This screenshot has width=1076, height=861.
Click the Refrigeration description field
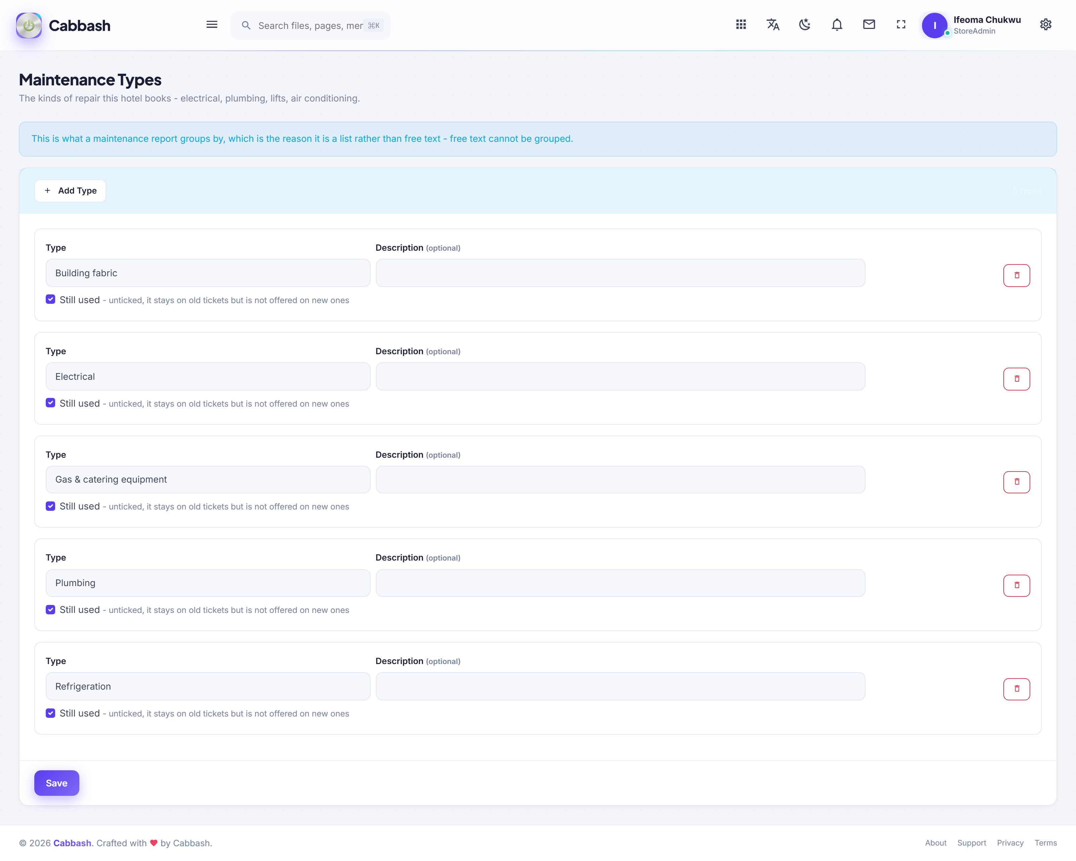620,686
